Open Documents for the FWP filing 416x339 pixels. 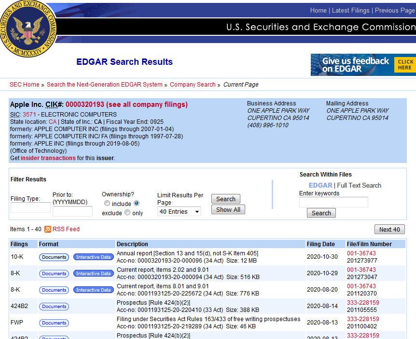tap(54, 323)
